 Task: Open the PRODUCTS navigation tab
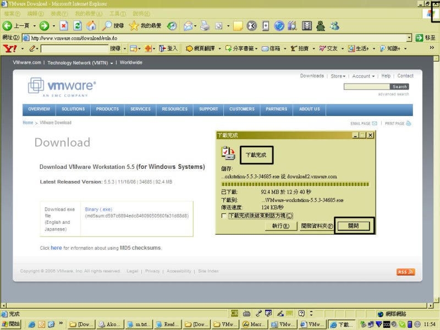(107, 109)
